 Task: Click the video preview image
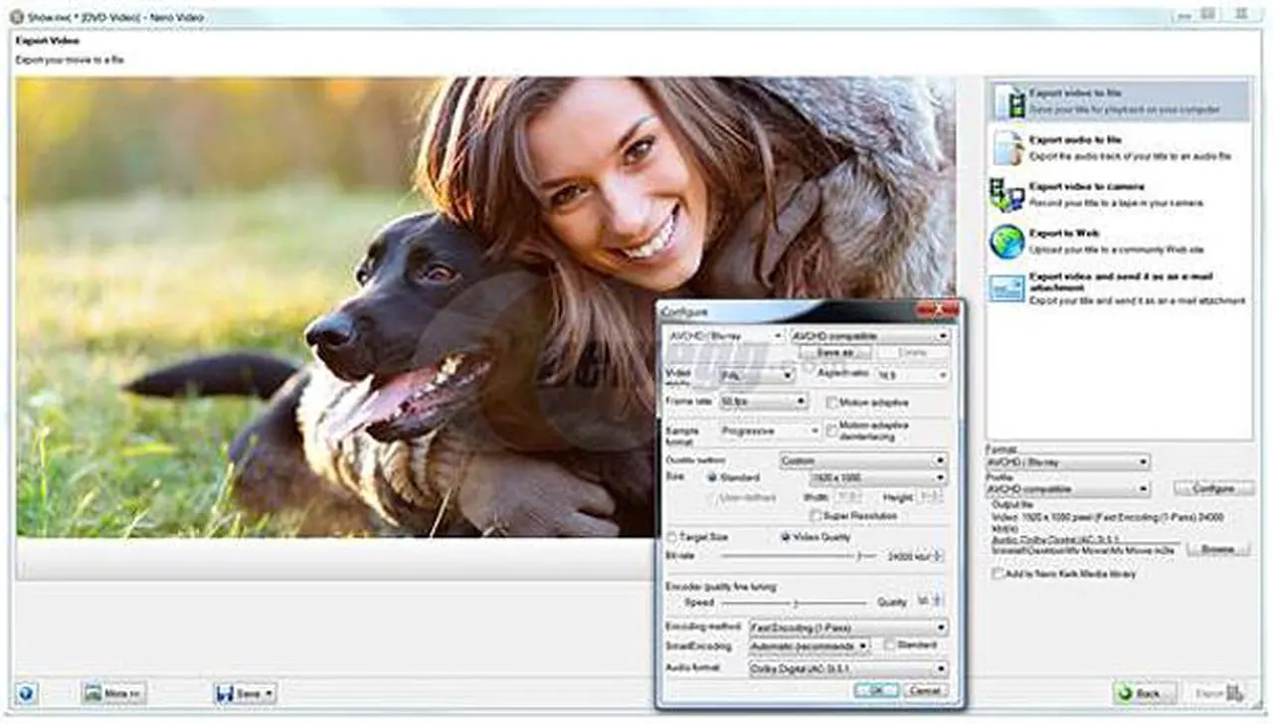point(485,307)
